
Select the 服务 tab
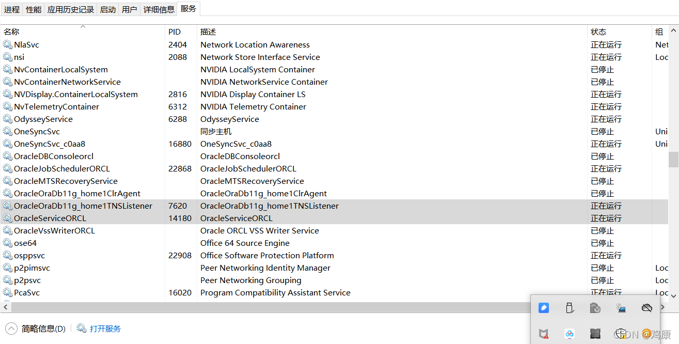[188, 9]
